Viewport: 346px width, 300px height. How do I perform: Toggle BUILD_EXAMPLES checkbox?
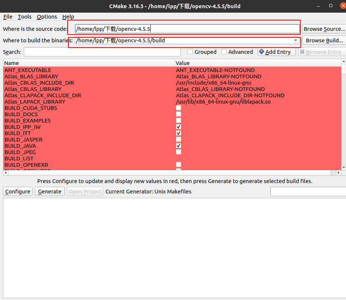(x=179, y=121)
